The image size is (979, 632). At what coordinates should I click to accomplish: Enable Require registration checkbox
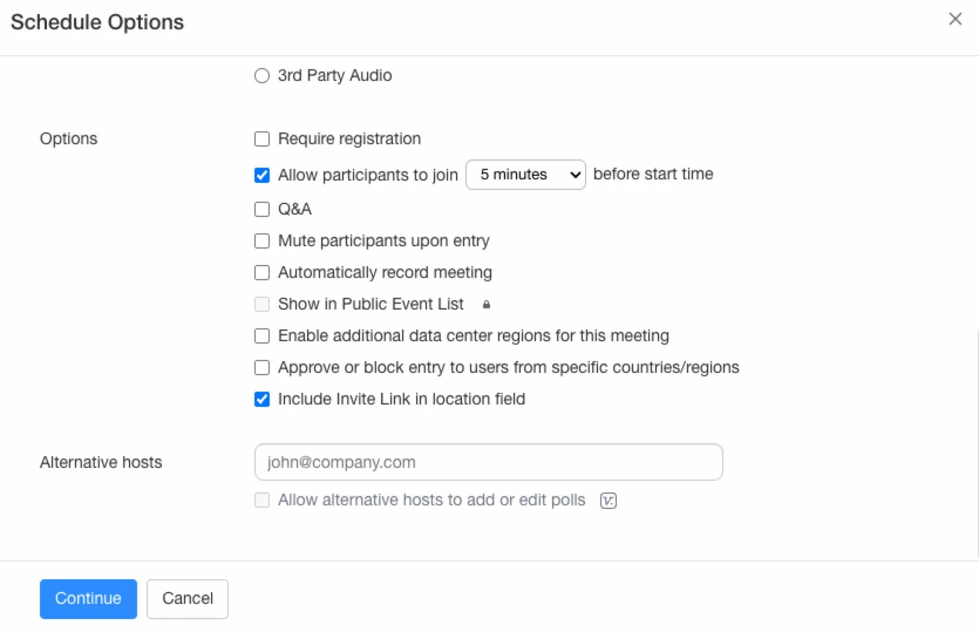262,139
